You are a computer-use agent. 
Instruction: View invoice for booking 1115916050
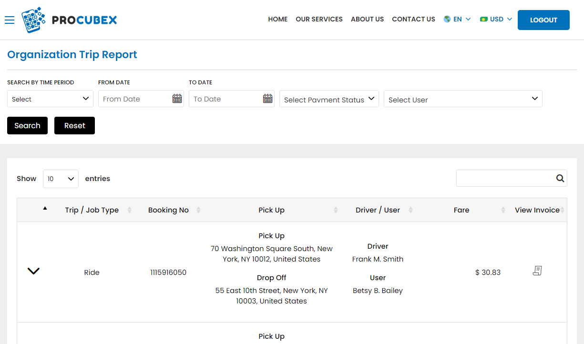point(537,271)
